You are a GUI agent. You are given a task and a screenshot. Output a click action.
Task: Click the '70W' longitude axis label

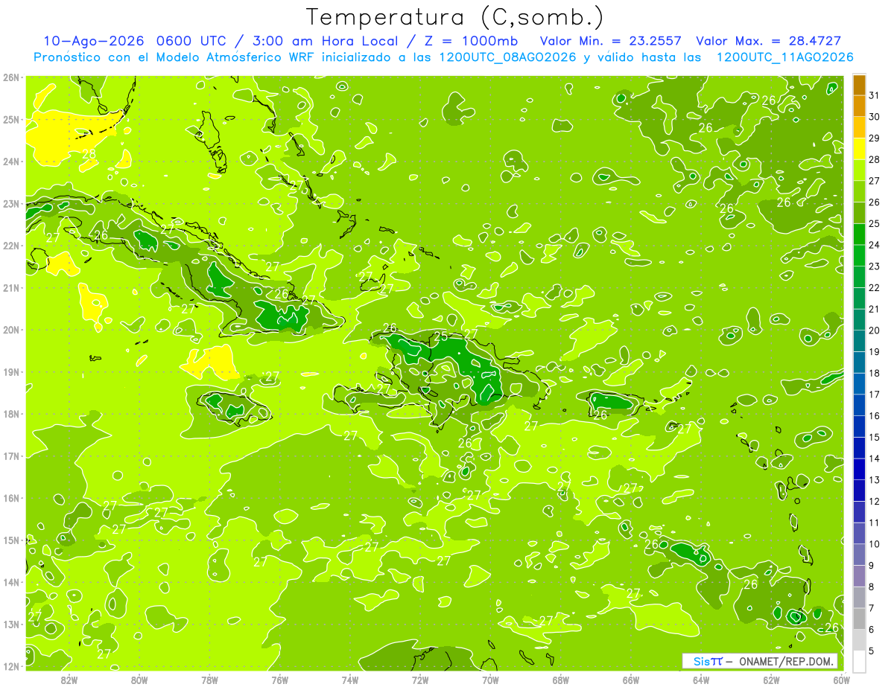click(490, 680)
